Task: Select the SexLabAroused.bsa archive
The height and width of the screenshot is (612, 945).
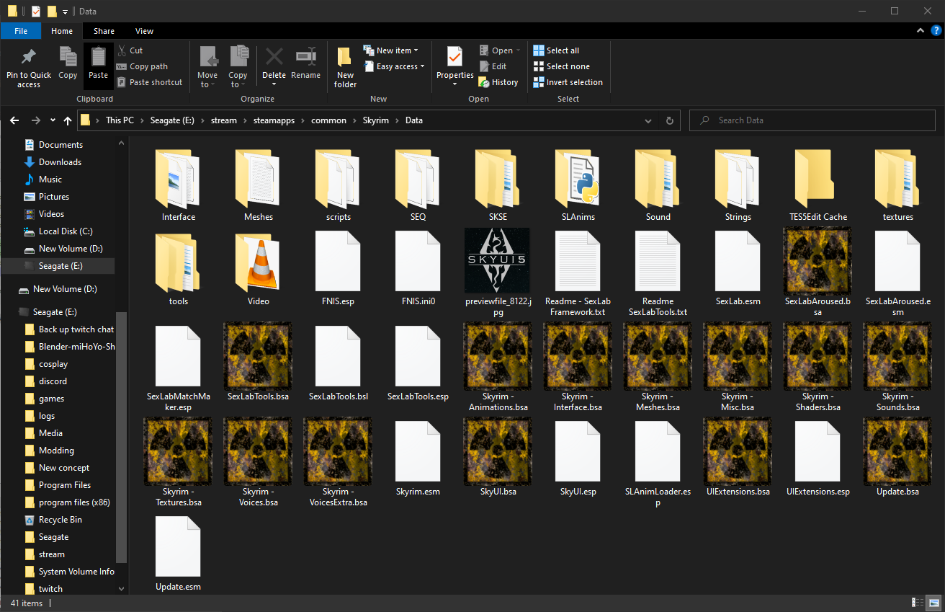Action: point(818,272)
